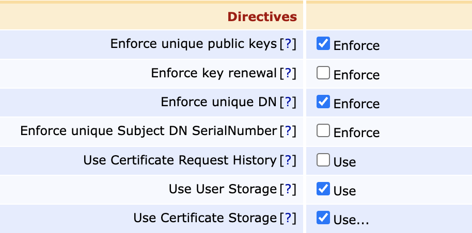Show help for unique Subject DN SerialNumber
This screenshot has width=472, height=233.
click(x=288, y=131)
